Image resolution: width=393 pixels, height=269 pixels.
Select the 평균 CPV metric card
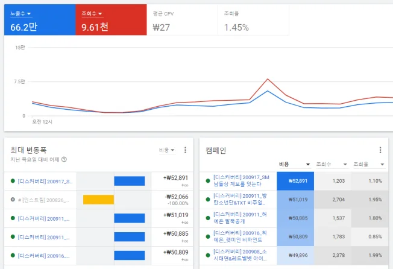182,20
